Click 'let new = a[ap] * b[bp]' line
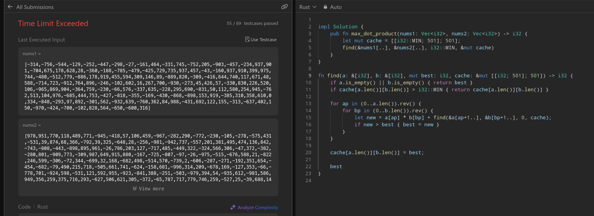The height and width of the screenshot is (216, 594). click(453, 118)
